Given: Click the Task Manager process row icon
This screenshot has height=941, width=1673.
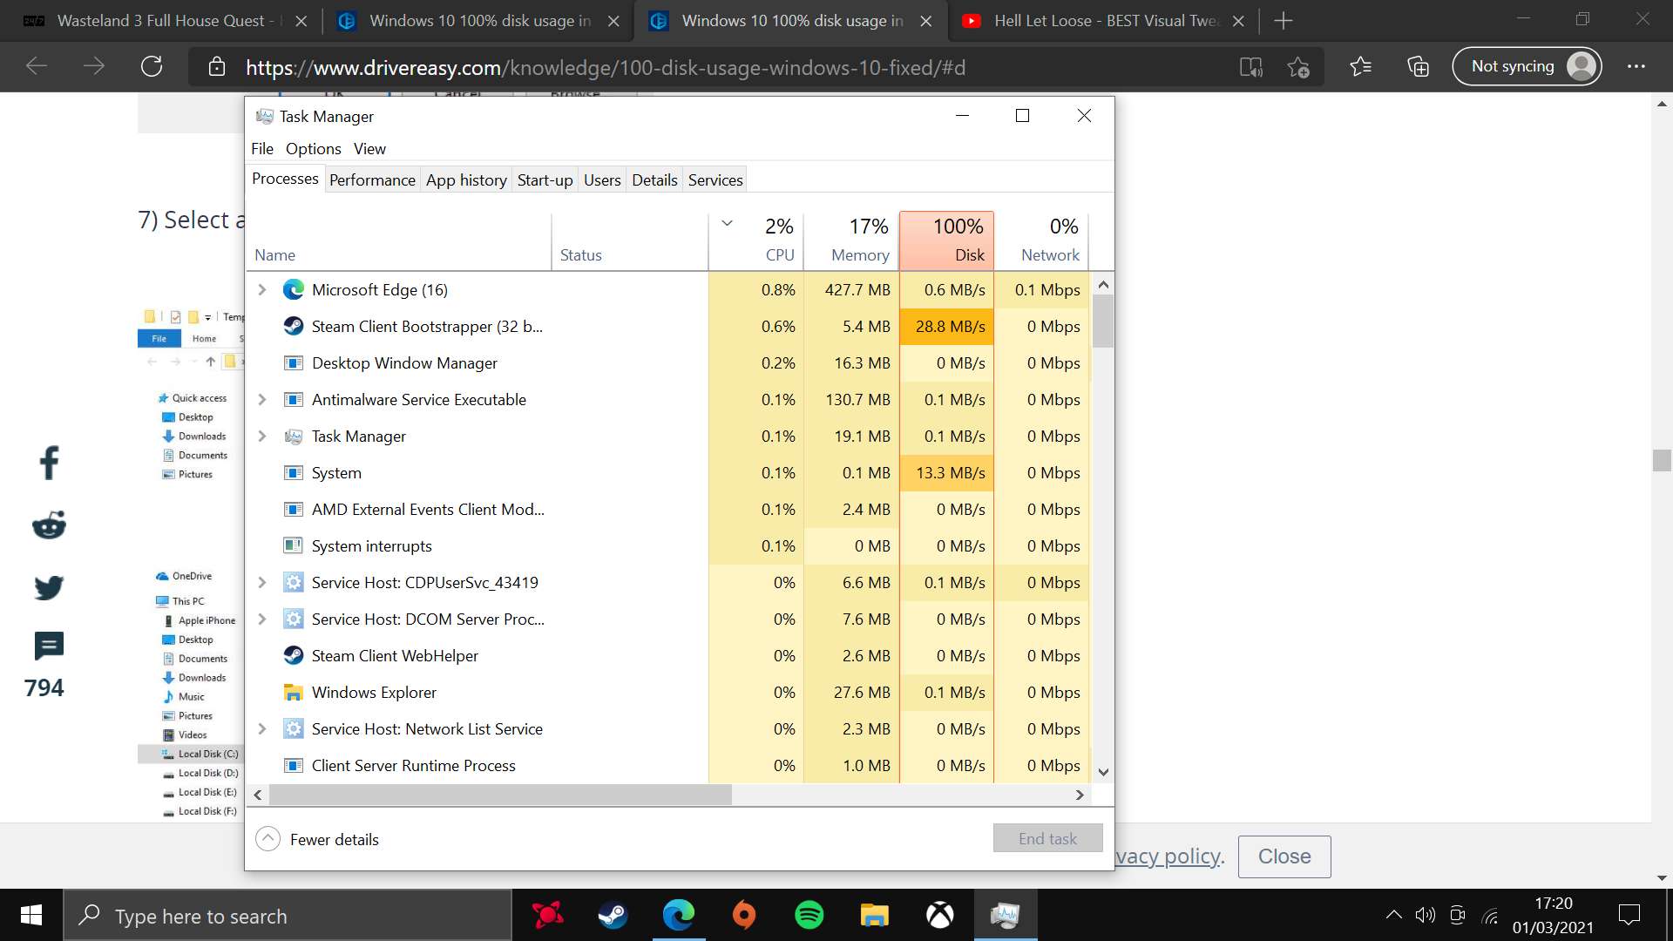Looking at the screenshot, I should pyautogui.click(x=294, y=436).
